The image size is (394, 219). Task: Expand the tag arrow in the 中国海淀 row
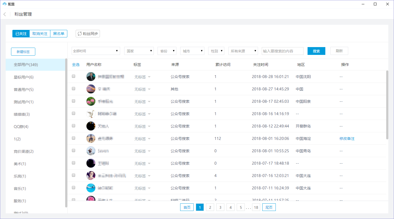(x=149, y=139)
